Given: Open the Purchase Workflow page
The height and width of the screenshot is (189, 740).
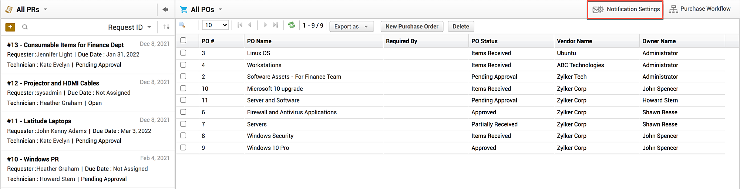Looking at the screenshot, I should coord(700,9).
